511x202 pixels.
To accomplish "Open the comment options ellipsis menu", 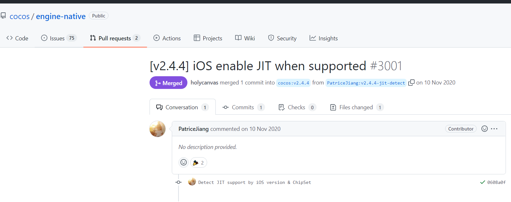I will (x=494, y=129).
